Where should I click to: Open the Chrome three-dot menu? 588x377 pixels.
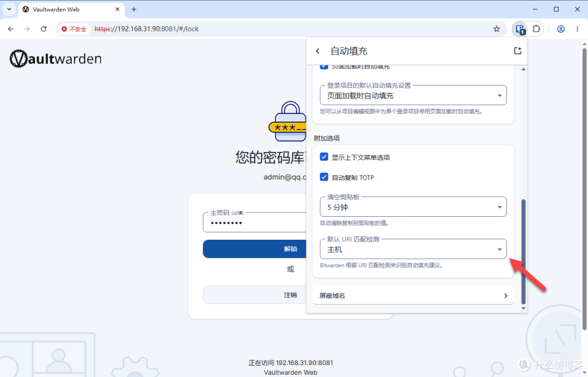[x=578, y=29]
